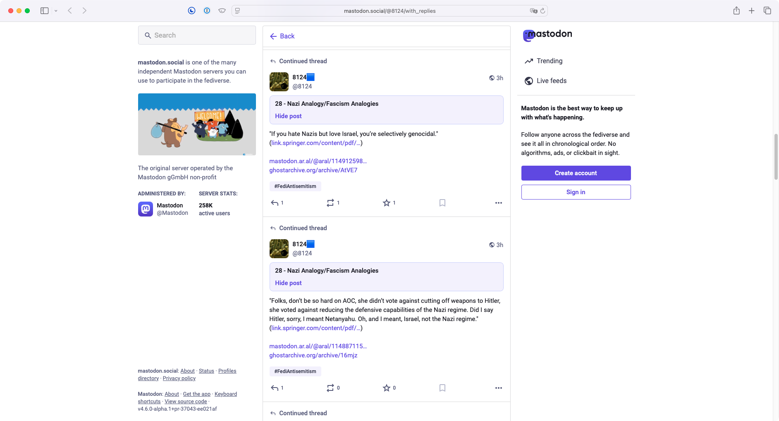Bookmark the AOC weapons post
The image size is (779, 421).
[x=442, y=388]
